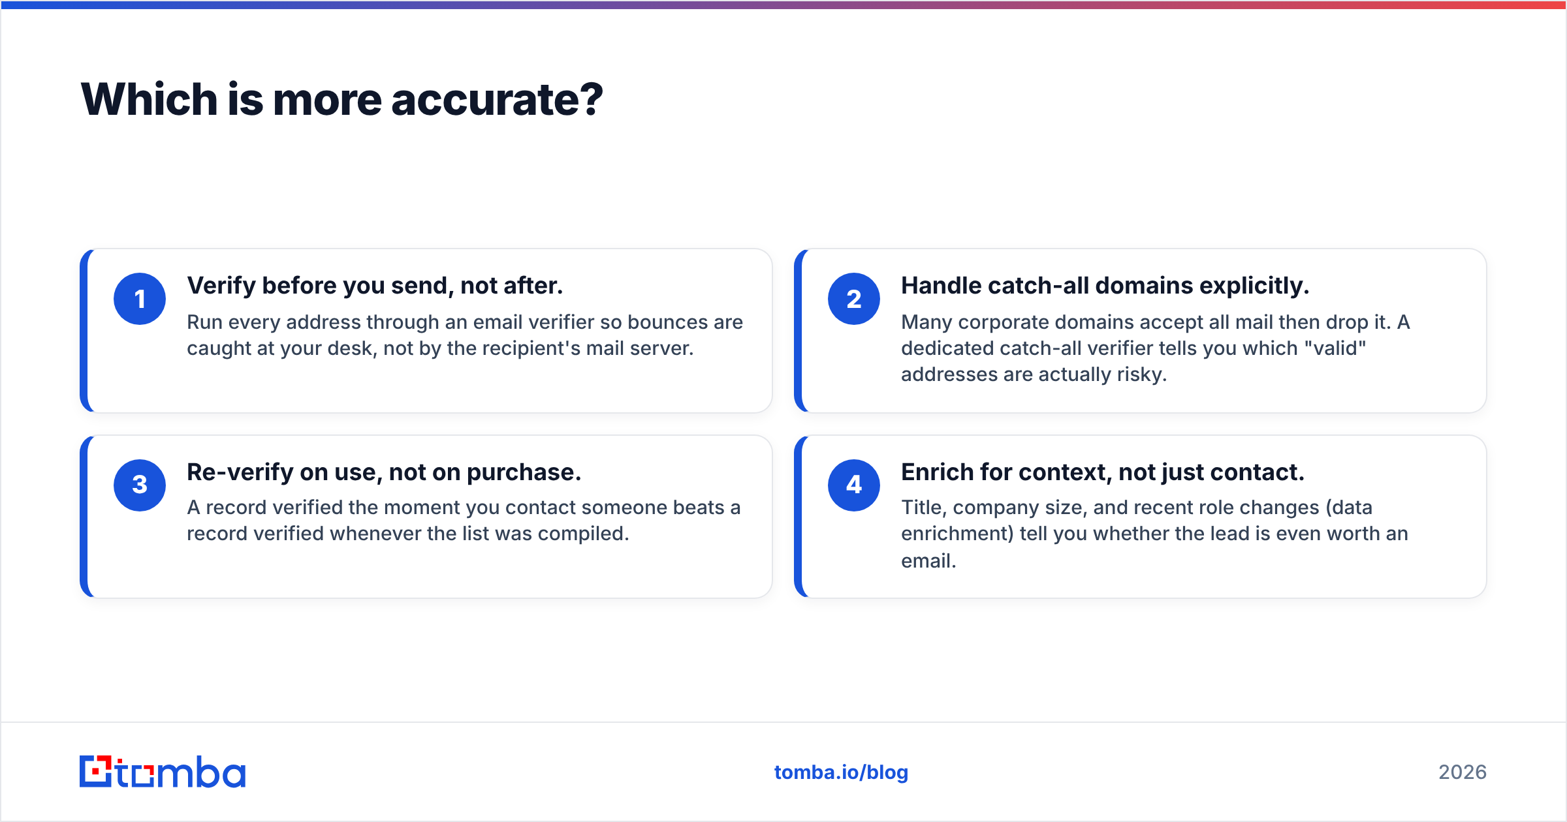The image size is (1567, 822).
Task: Click 'Enrich for context, not just contact.' title
Action: click(1103, 472)
